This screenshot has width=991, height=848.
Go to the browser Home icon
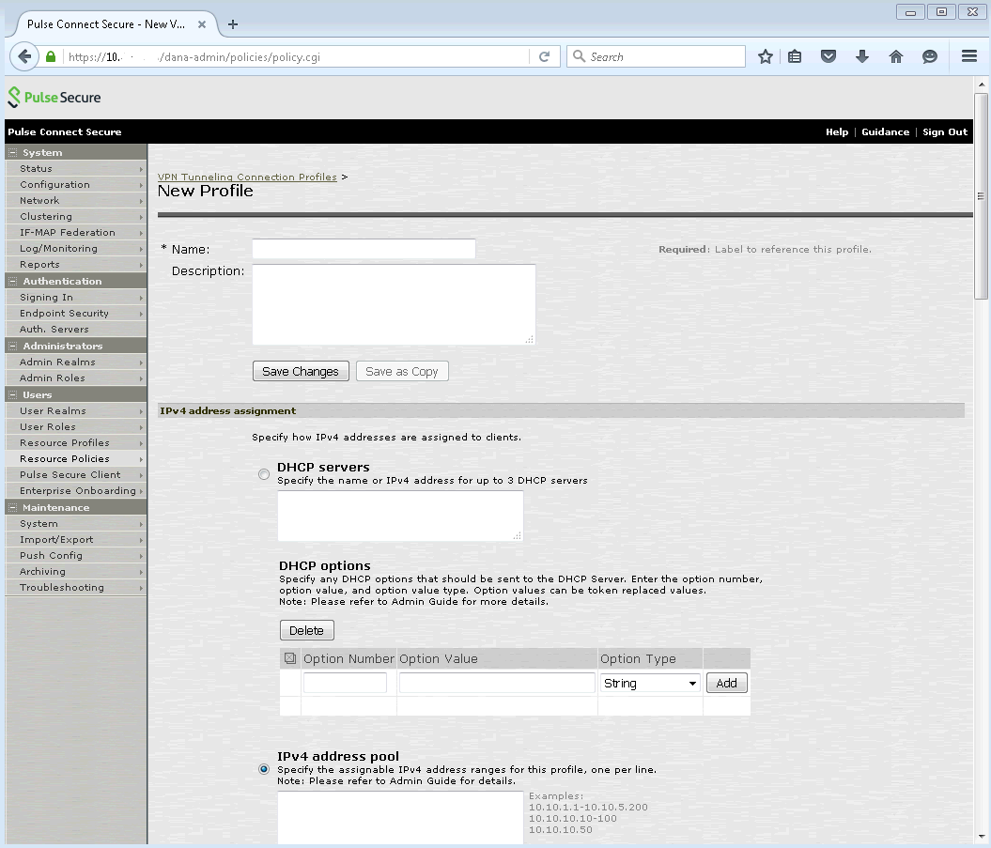click(896, 57)
